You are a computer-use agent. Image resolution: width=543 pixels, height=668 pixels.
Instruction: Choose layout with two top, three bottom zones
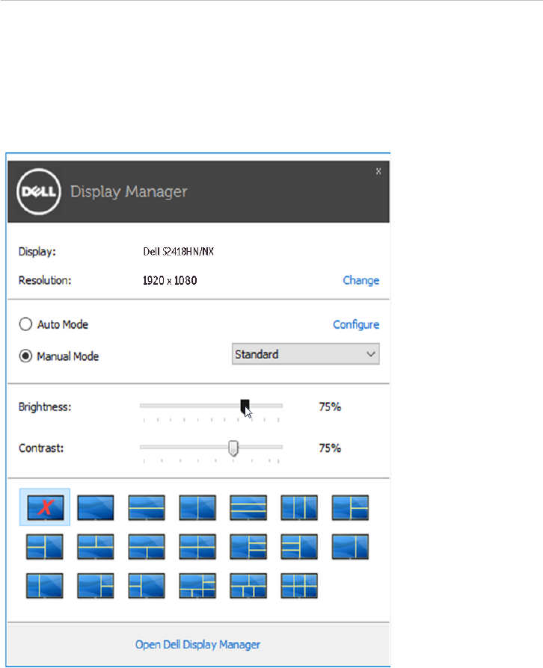click(x=248, y=586)
